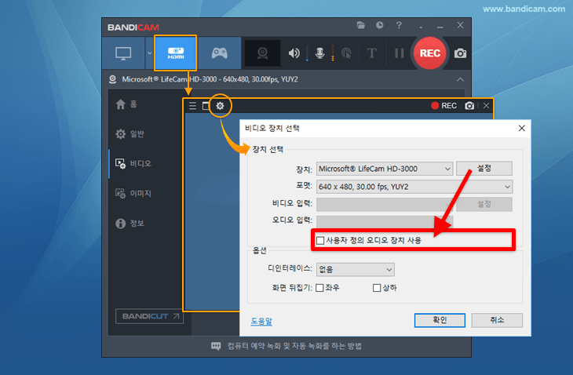This screenshot has width=573, height=375.
Task: Open the 디인터레이스 dropdown set to 없음
Action: pos(356,269)
